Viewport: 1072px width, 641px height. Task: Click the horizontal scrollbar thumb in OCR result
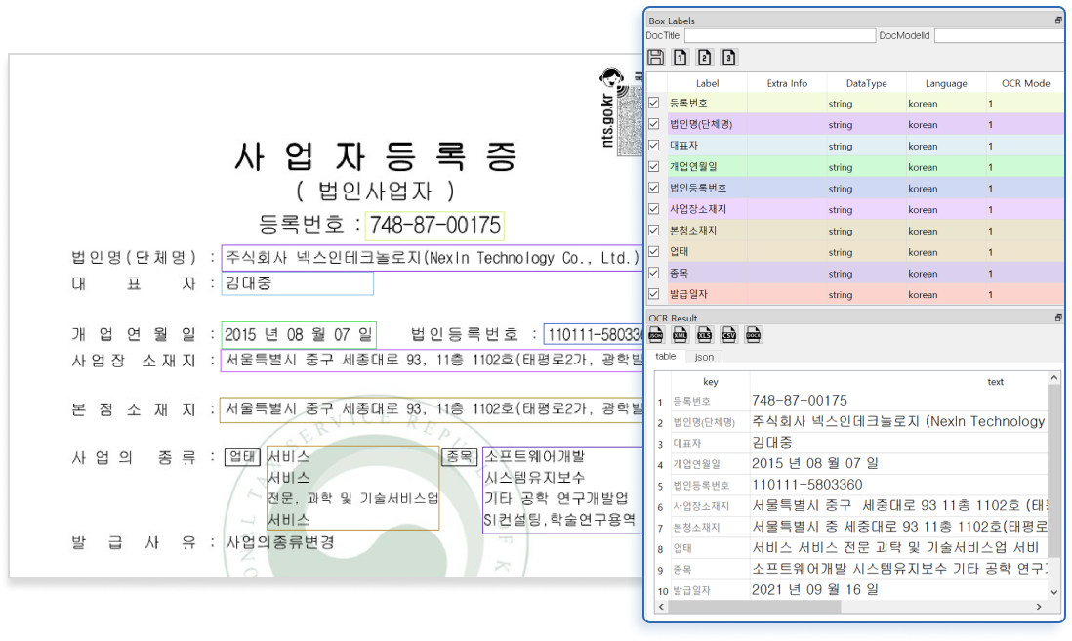(754, 607)
